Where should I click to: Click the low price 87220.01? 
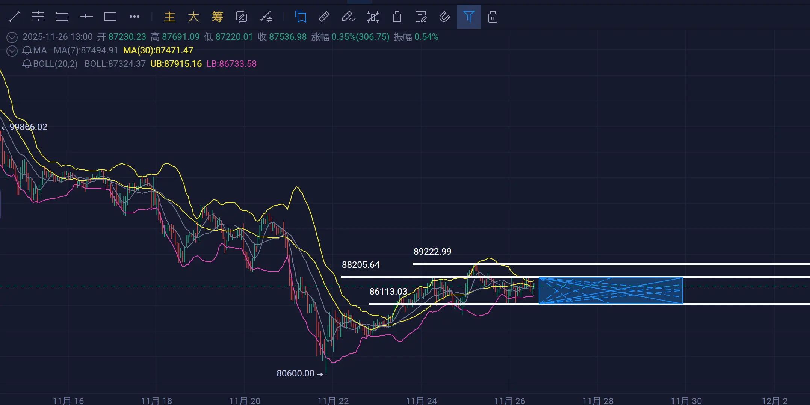234,37
